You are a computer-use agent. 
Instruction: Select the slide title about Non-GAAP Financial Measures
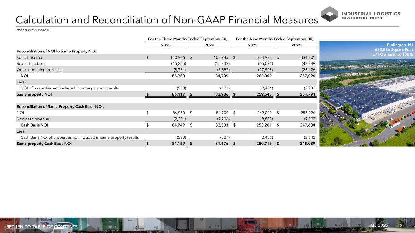click(x=167, y=20)
